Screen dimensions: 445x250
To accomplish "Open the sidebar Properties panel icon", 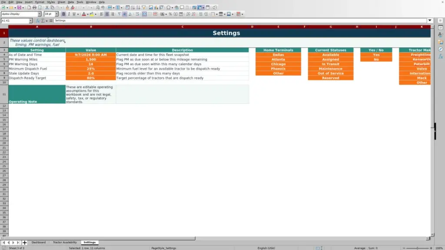I will tap(441, 27).
